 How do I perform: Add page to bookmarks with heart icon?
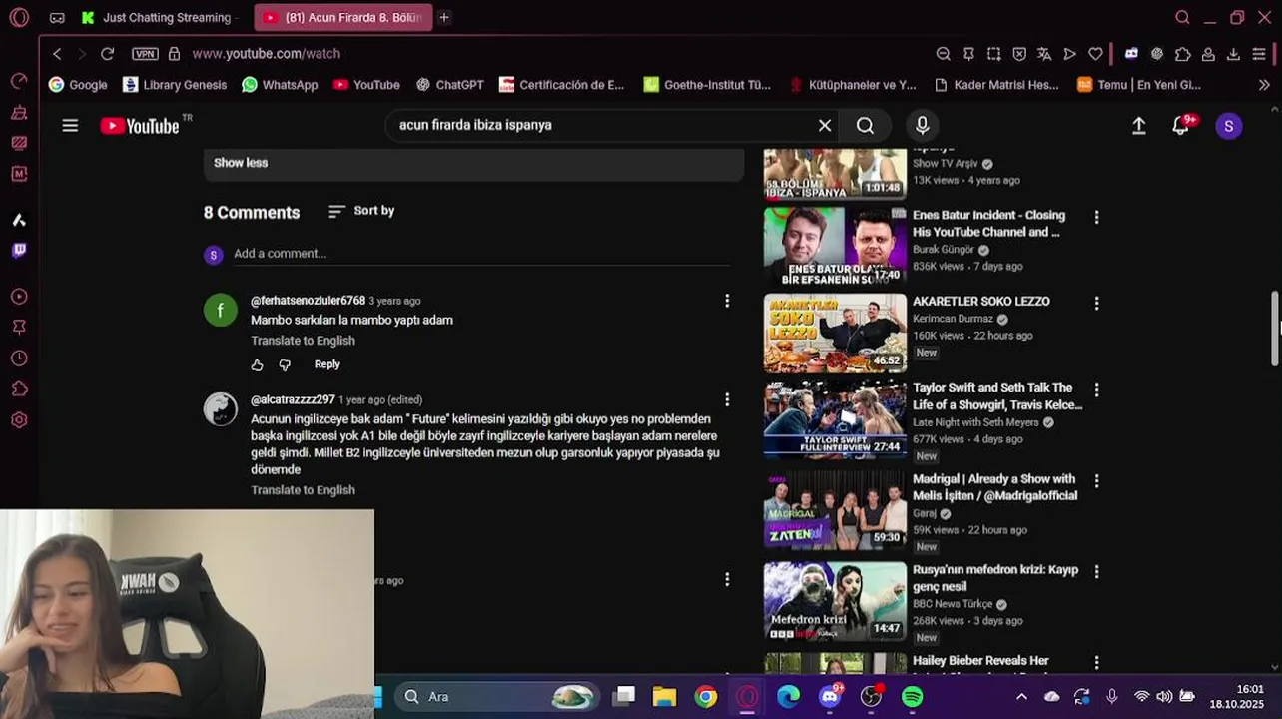[x=1095, y=54]
